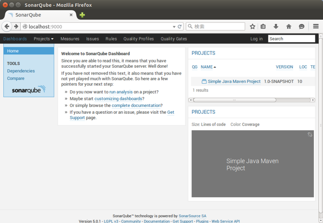The image size is (323, 223).
Task: Sort by the VERSION column header
Action: [x=284, y=67]
